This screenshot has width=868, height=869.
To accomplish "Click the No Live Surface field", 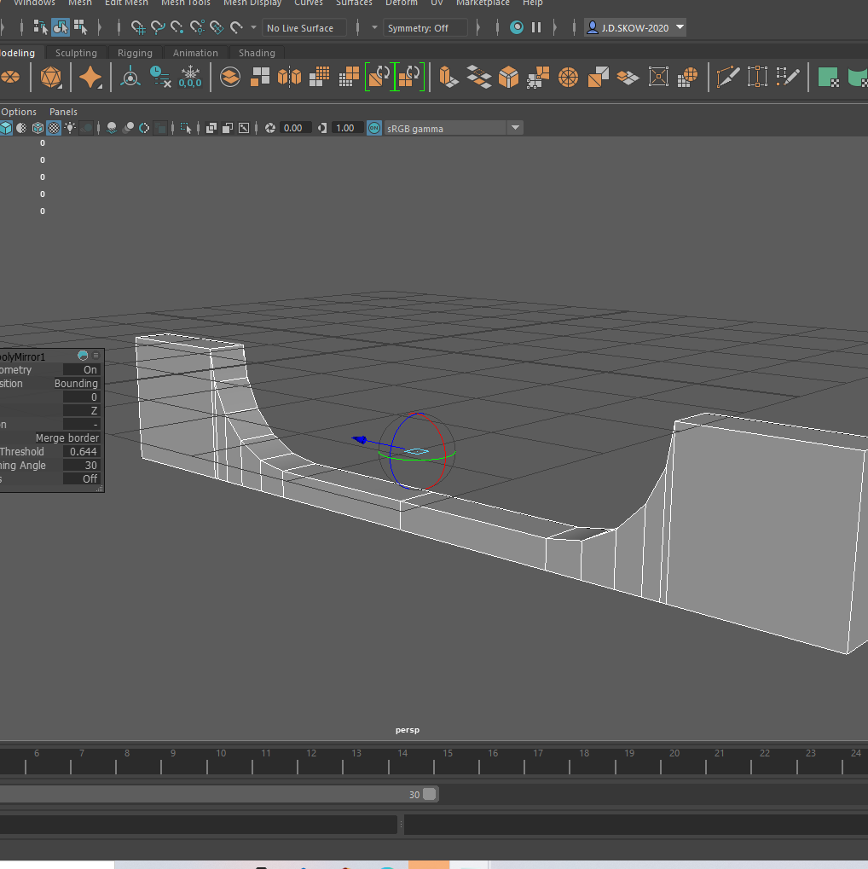I will tap(304, 28).
